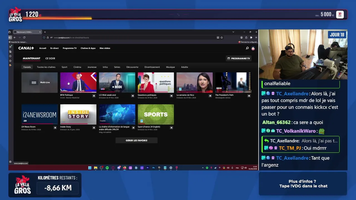The height and width of the screenshot is (200, 356).
Task: Open Spotify from the taskbar
Action: (107, 168)
